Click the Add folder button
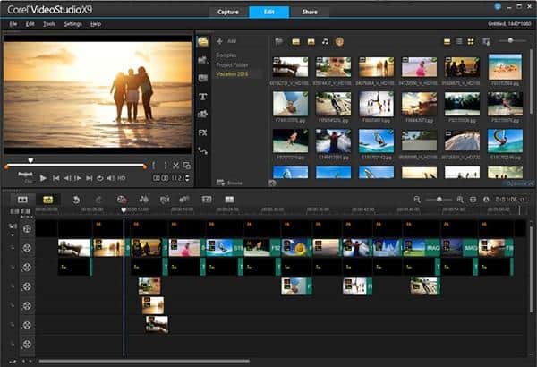Viewport: 537px width, 367px height. pyautogui.click(x=226, y=41)
